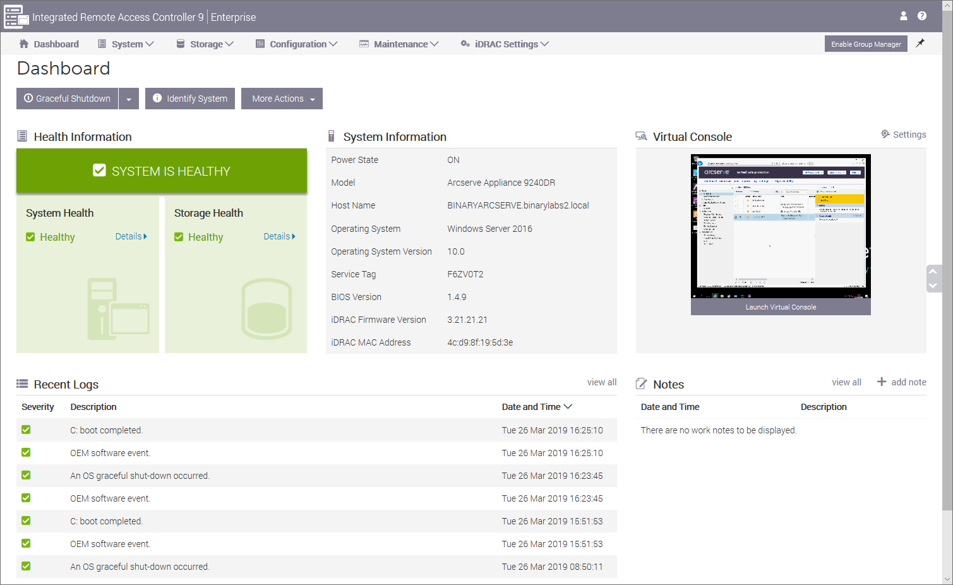Click the Storage Health healthy check mark
The height and width of the screenshot is (585, 953).
[179, 237]
